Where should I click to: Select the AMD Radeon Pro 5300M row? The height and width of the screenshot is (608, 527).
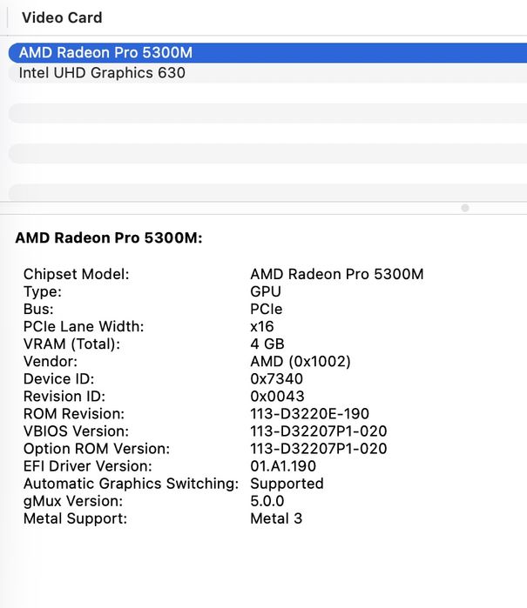(267, 53)
